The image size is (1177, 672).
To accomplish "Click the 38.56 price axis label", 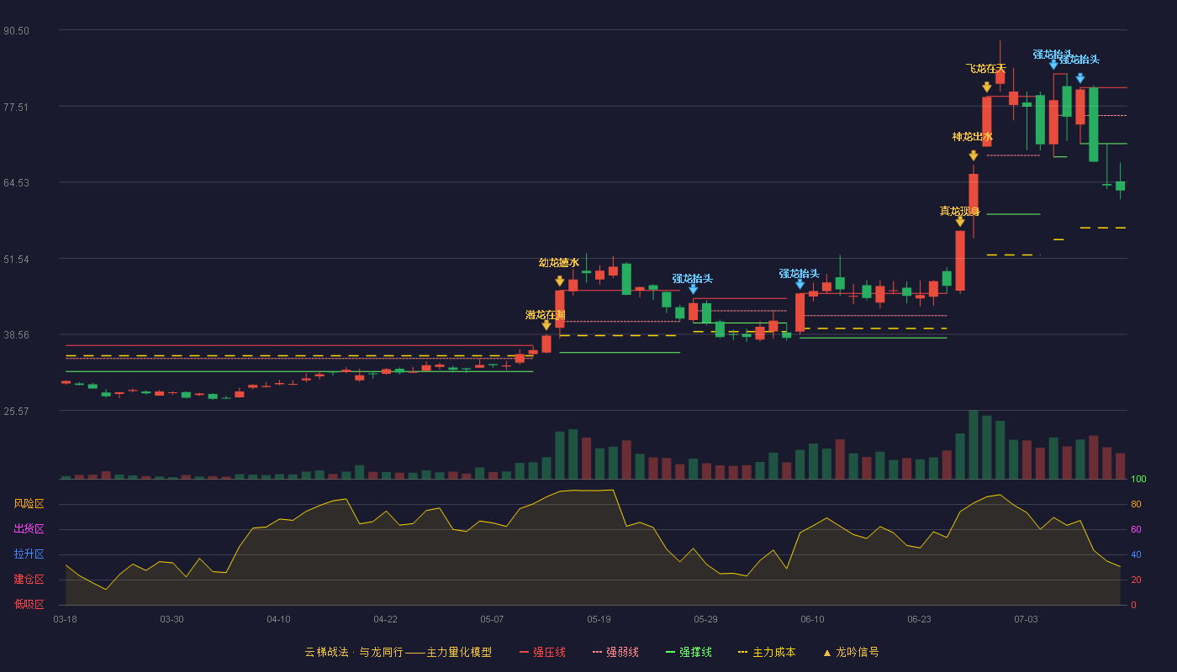I will [x=17, y=334].
